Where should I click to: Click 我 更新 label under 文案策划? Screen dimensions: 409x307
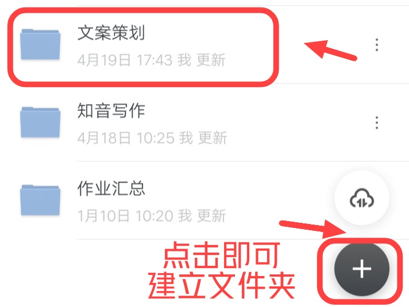(x=202, y=60)
